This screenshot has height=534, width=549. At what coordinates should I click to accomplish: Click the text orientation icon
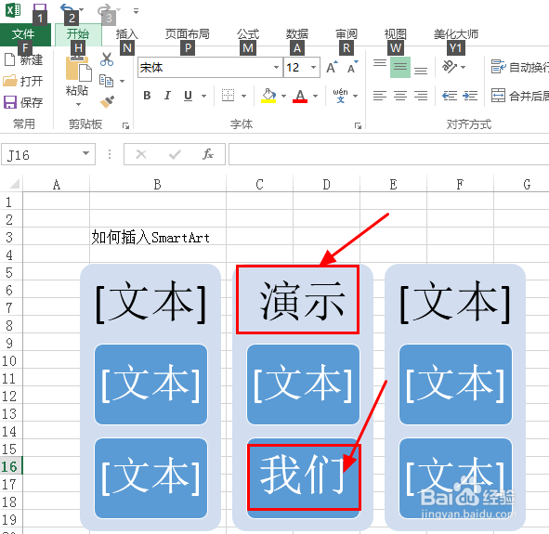tap(450, 67)
